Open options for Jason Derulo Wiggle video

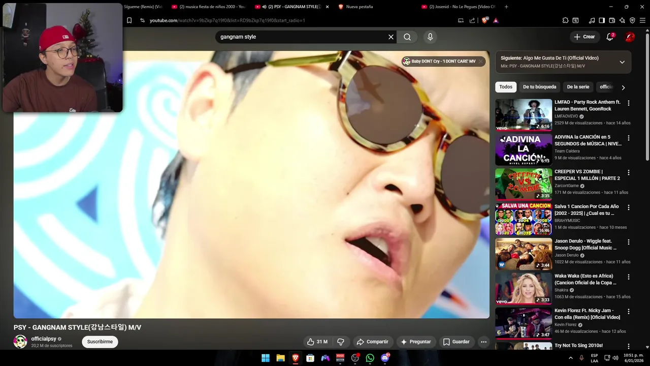tap(629, 242)
